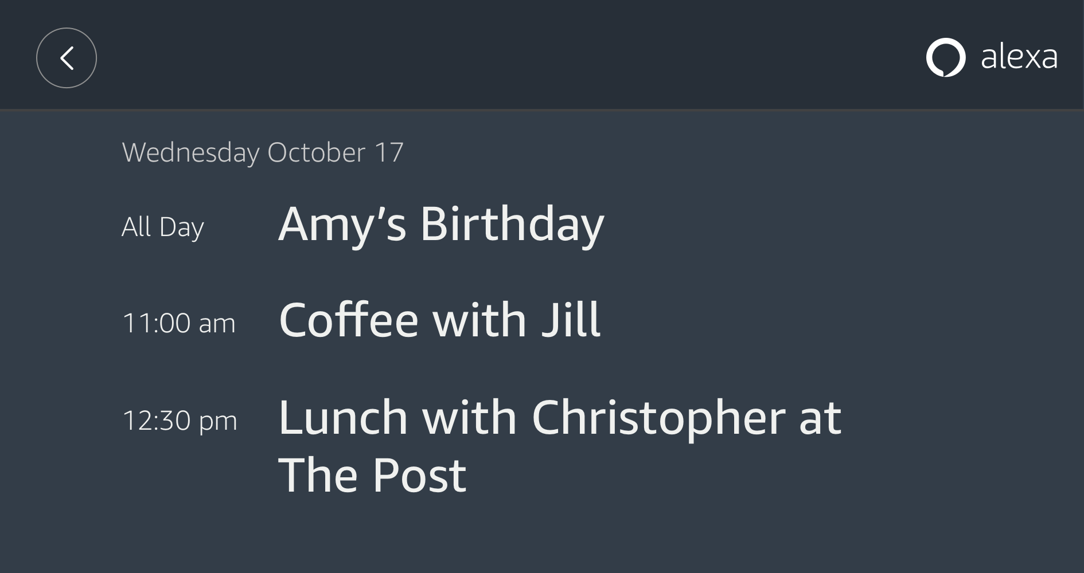1084x573 pixels.
Task: Tap the 11:00 am time label
Action: pyautogui.click(x=179, y=323)
